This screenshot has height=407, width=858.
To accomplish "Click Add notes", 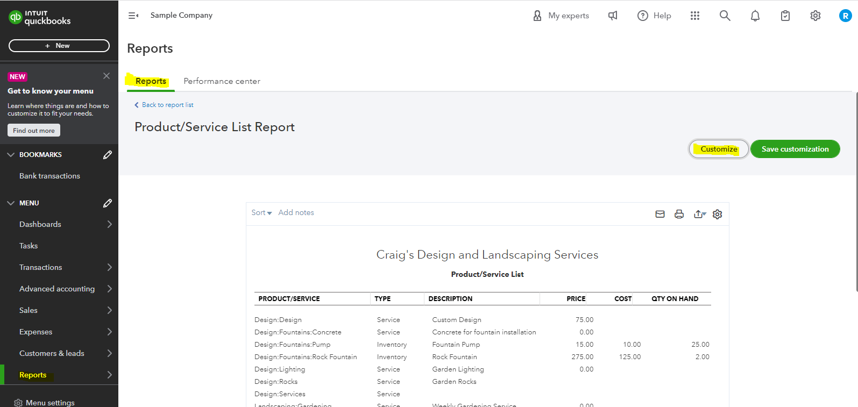I will coord(296,213).
